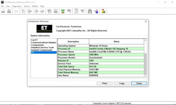
Task: Click the Print button
Action: (x=104, y=83)
